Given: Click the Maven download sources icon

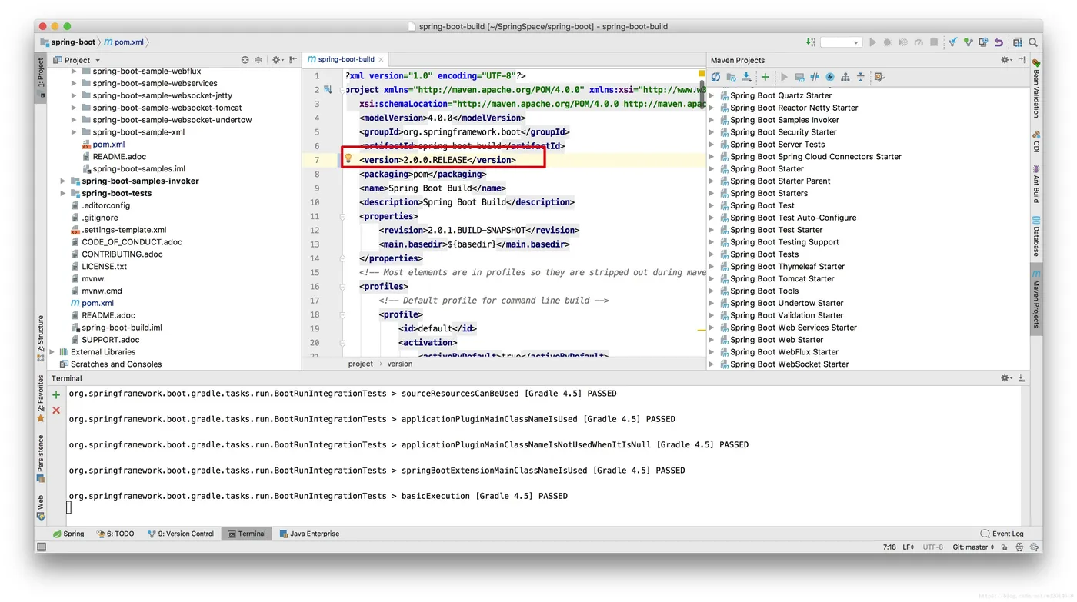Looking at the screenshot, I should tap(746, 77).
